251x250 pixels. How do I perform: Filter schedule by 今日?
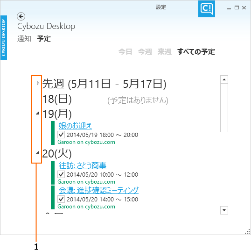tap(125, 52)
